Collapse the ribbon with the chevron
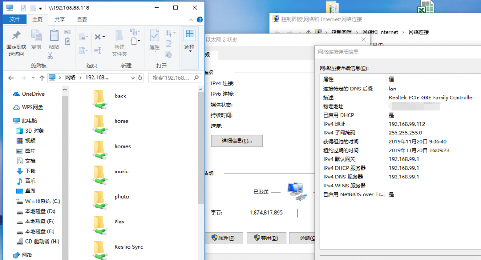The height and width of the screenshot is (260, 481). coord(191,20)
